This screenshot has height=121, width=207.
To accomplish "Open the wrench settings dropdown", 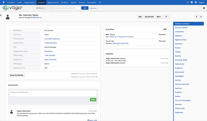I will tap(167, 17).
